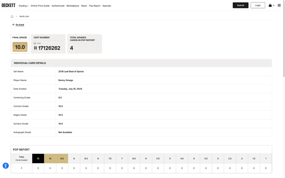
Task: Click the Go back link
Action: [x=20, y=25]
